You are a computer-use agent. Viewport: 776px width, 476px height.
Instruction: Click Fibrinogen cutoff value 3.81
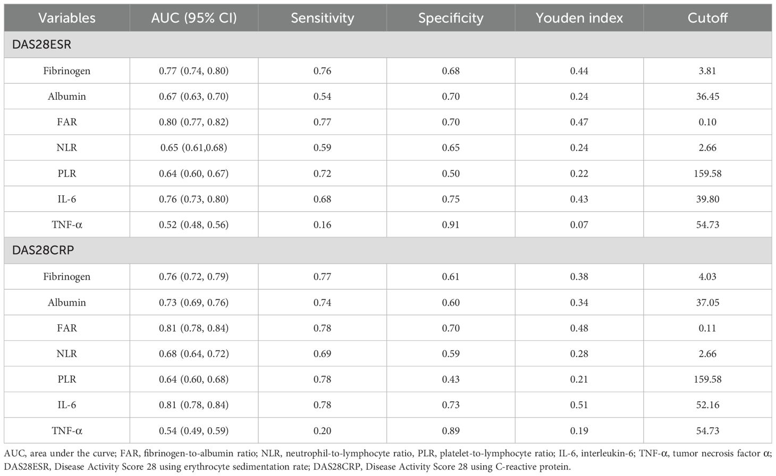click(x=707, y=71)
